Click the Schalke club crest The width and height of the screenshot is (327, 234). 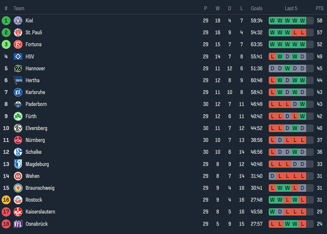18,152
